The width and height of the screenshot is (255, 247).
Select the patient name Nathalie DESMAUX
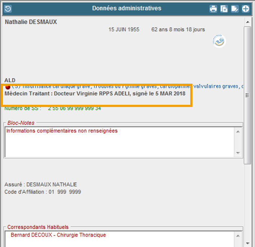31,22
